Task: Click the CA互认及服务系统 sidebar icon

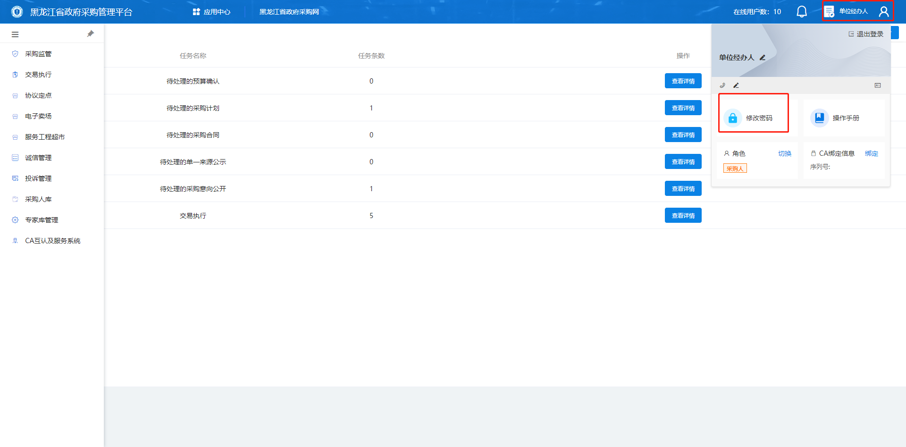Action: point(15,241)
